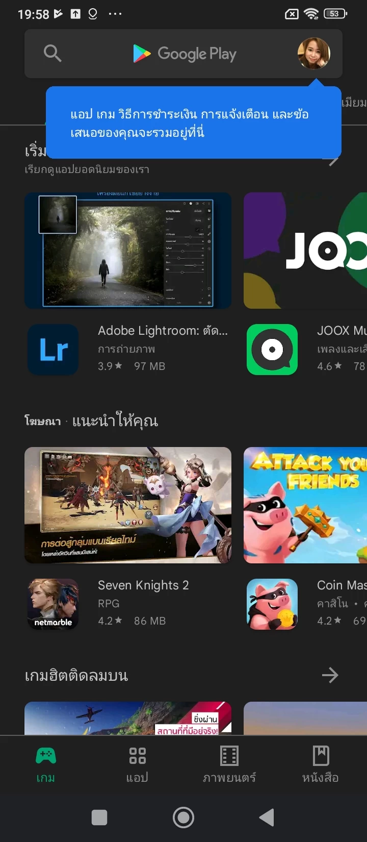The width and height of the screenshot is (367, 842).
Task: View Attack Your Friends banner
Action: click(305, 505)
